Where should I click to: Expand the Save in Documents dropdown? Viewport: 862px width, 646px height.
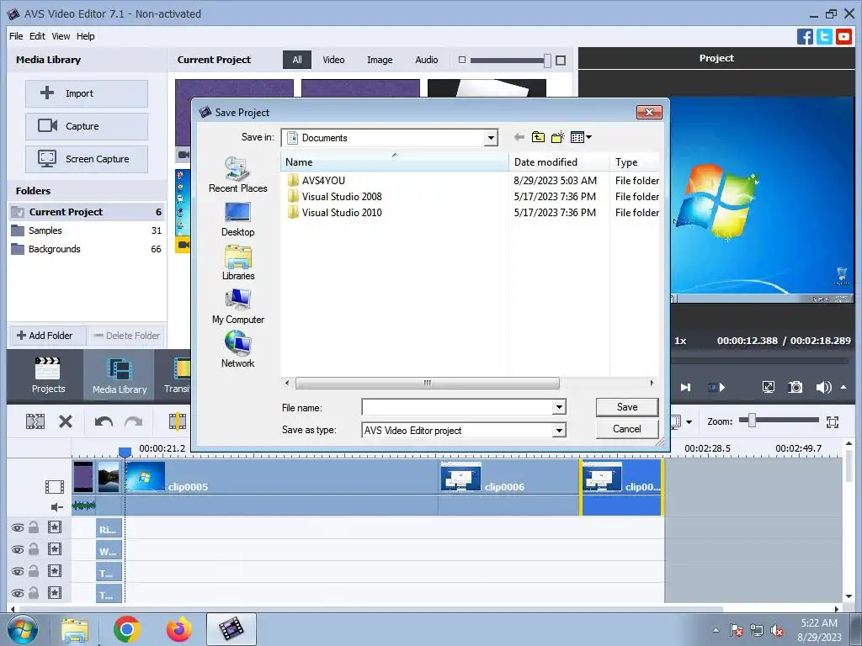(491, 138)
